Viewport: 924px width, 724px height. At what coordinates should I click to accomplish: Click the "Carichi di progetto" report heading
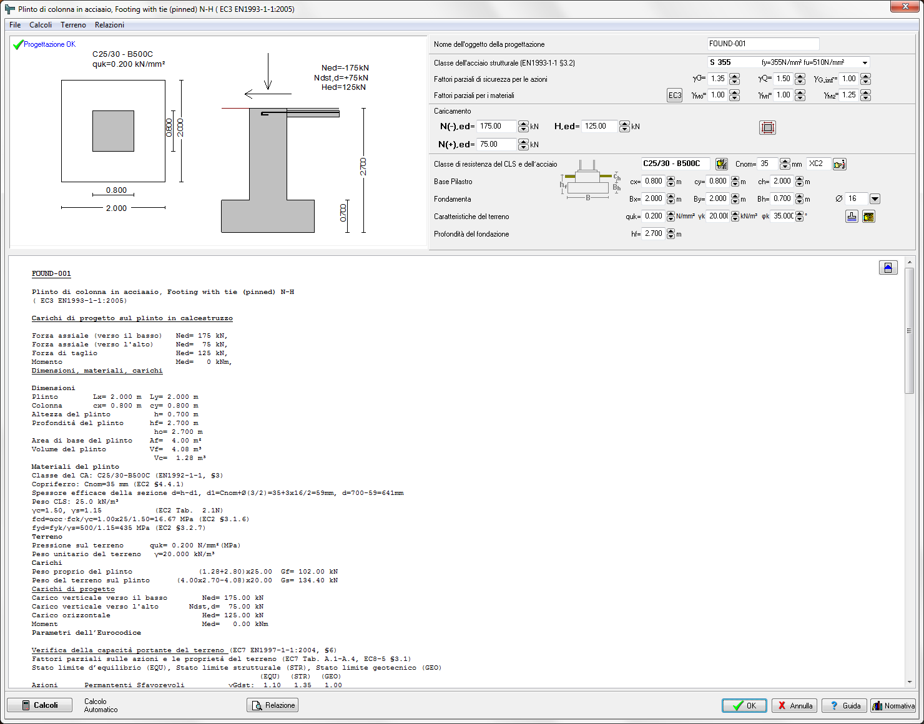tap(73, 589)
